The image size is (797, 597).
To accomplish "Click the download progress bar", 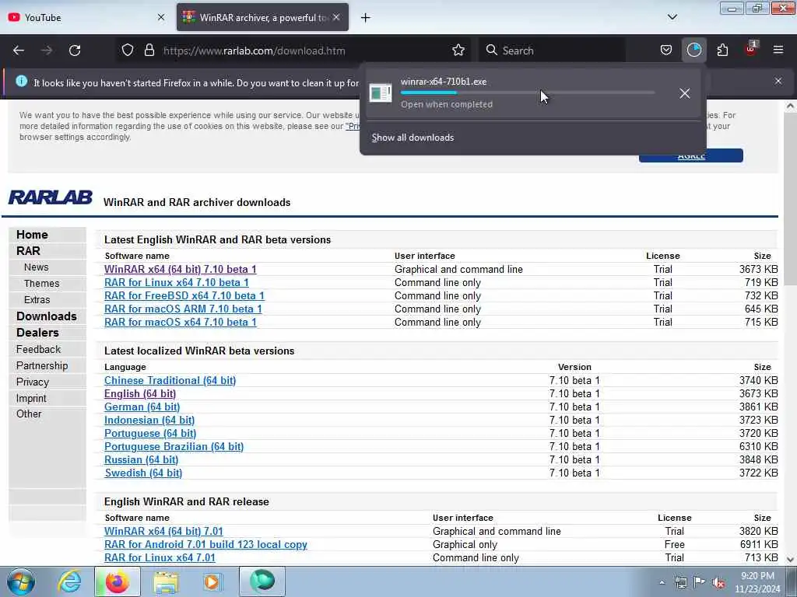I will click(x=527, y=93).
